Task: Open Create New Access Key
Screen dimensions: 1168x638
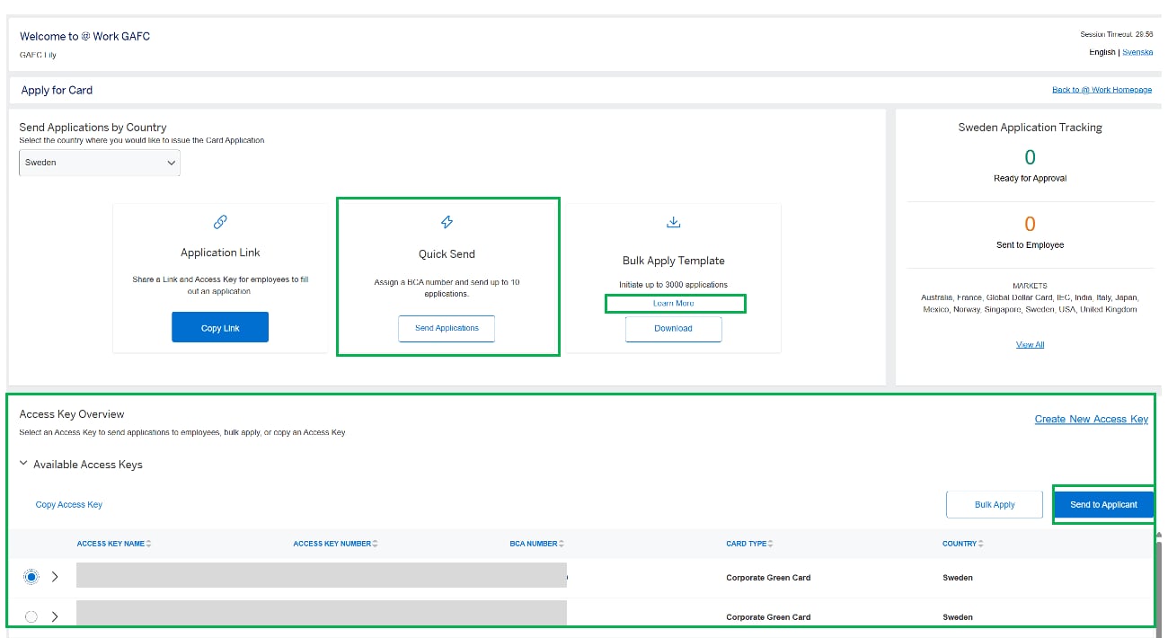Action: (x=1092, y=419)
